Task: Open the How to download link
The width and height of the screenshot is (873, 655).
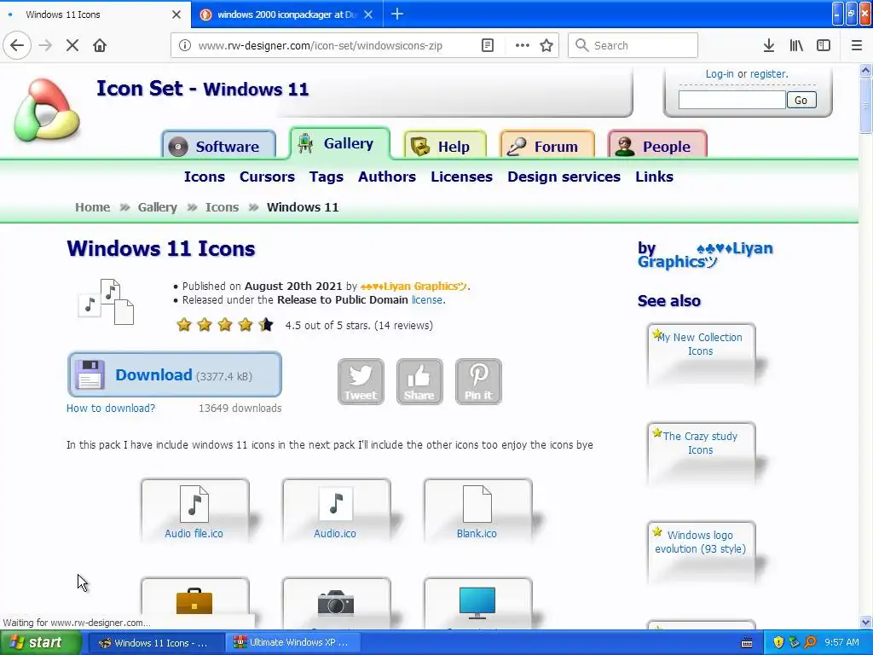Action: point(111,409)
